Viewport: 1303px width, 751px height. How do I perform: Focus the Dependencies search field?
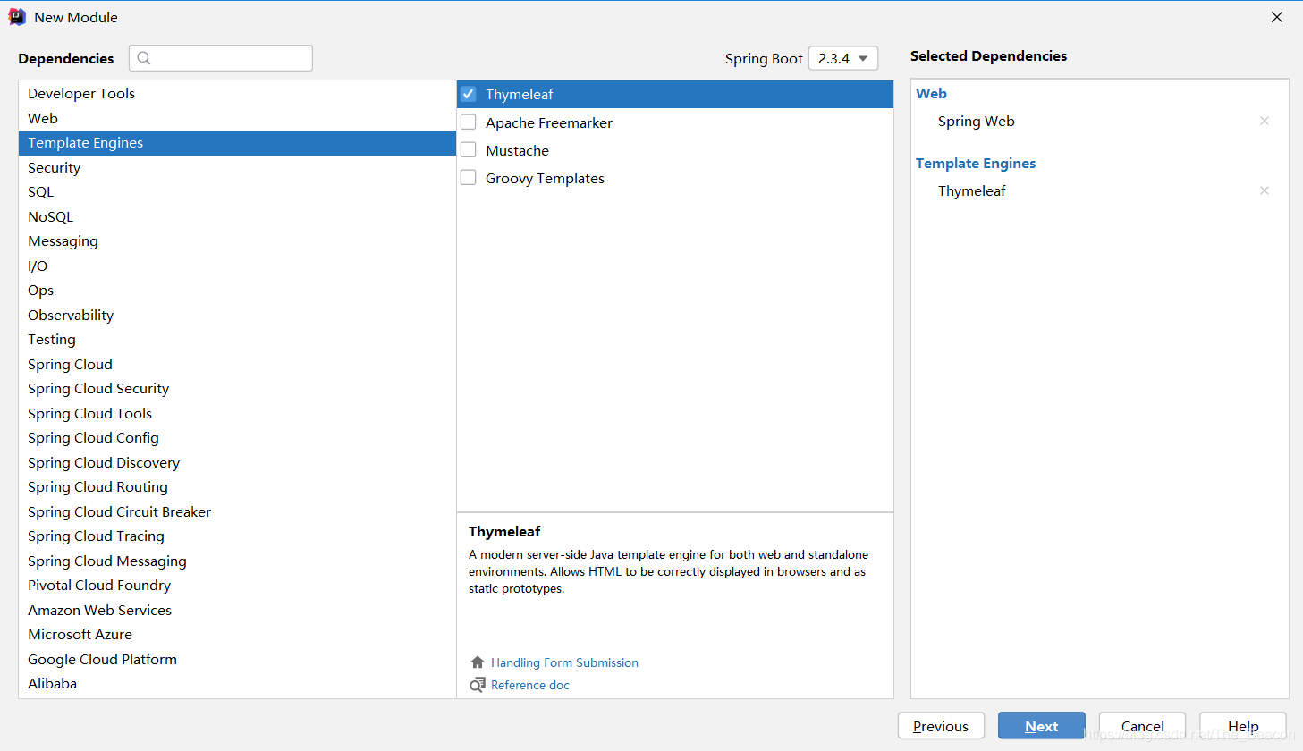(221, 58)
